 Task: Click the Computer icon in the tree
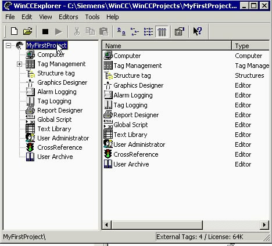click(30, 55)
